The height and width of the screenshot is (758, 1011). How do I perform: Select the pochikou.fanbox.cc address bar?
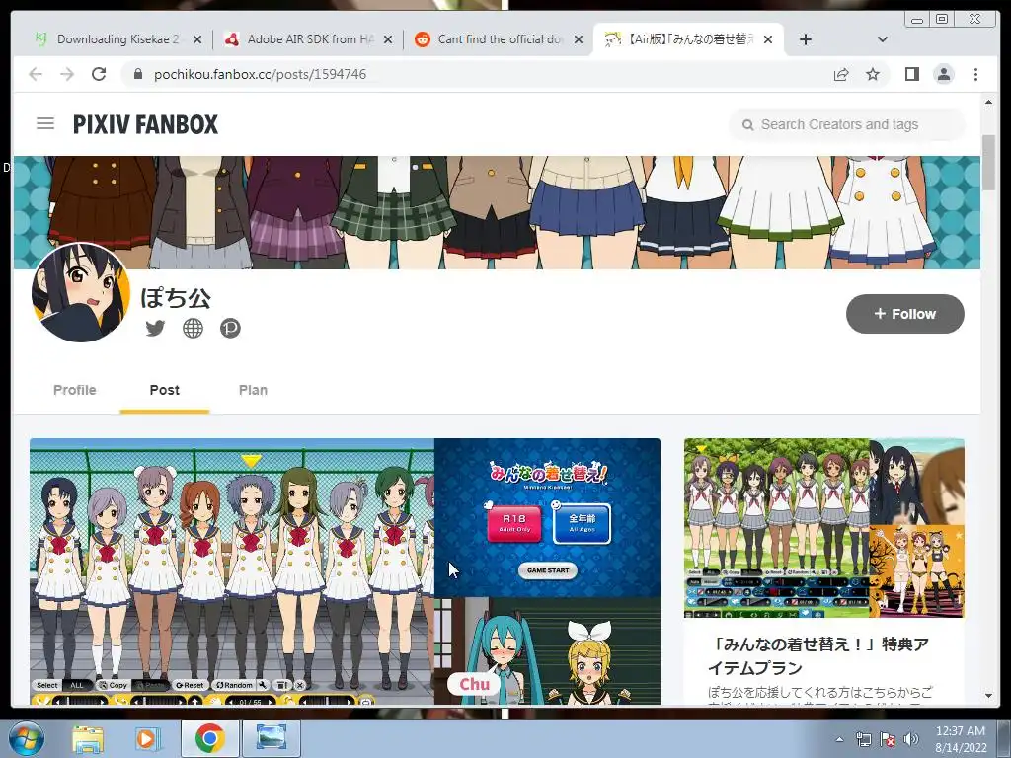point(477,74)
